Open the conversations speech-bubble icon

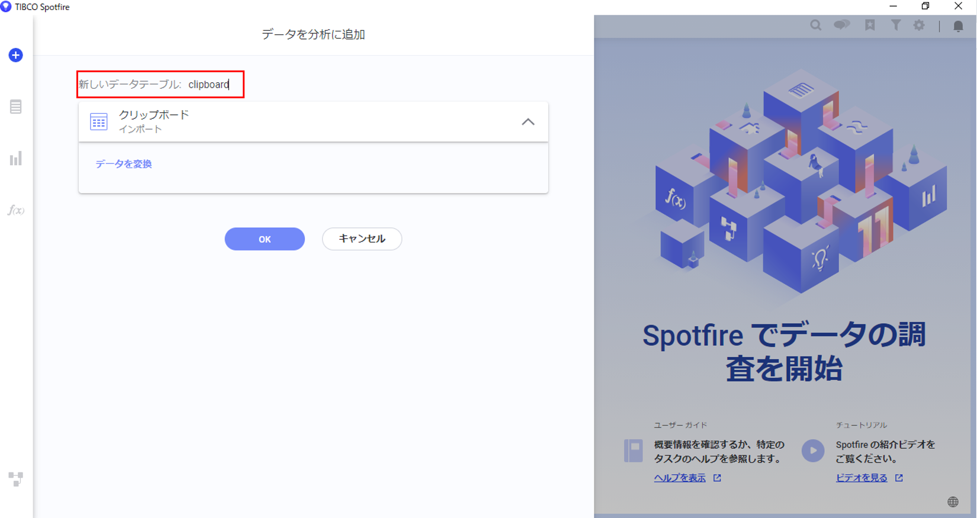(842, 25)
